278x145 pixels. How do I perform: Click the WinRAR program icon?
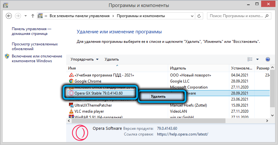coord(71,117)
